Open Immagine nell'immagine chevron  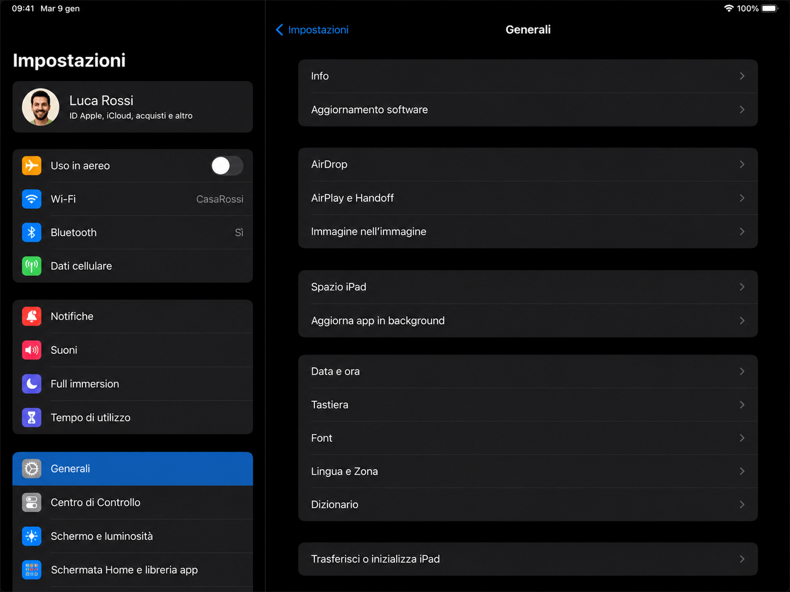coord(742,232)
